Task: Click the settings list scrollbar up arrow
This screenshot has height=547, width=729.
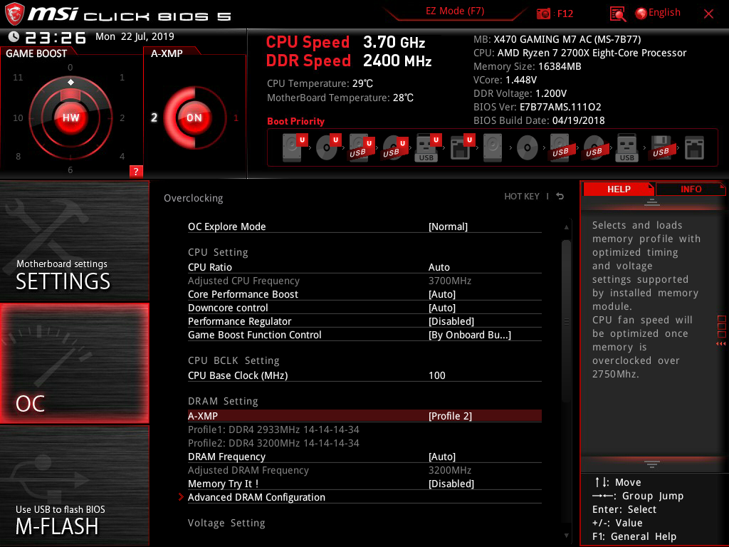Action: [566, 227]
